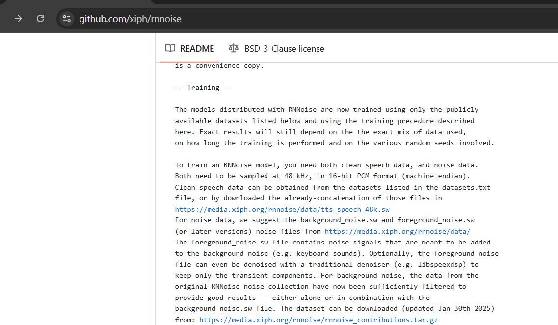Click line 'For noise data, we suggest the background_noise.sw'
The width and height of the screenshot is (558, 325).
(x=324, y=220)
